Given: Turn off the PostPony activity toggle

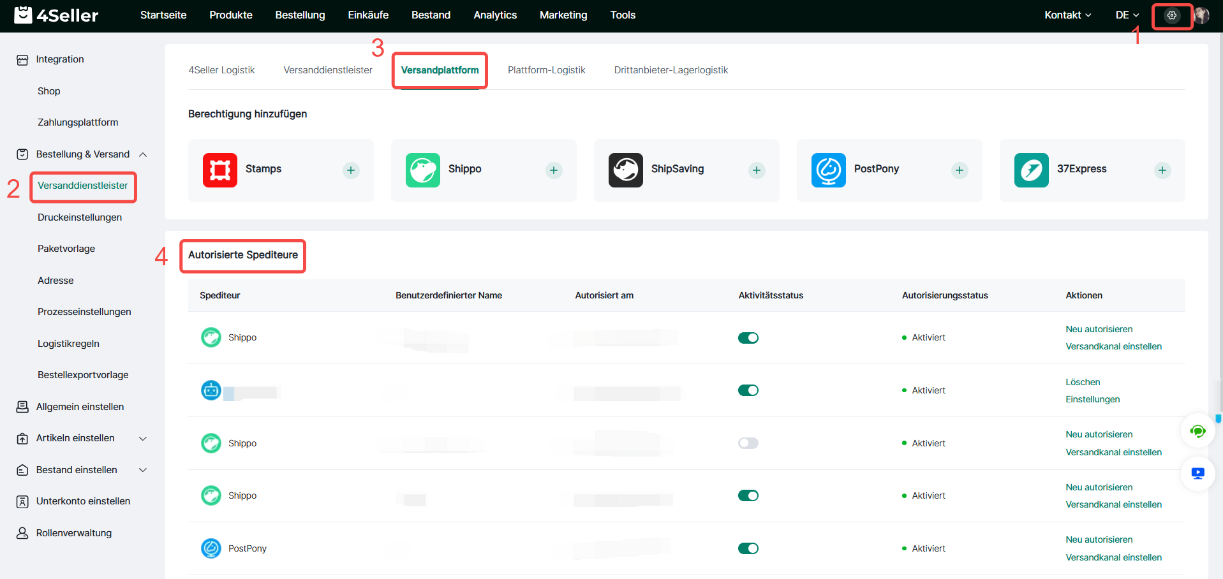Looking at the screenshot, I should tap(748, 548).
